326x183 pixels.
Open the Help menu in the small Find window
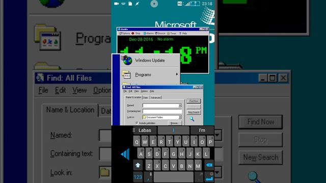[x=152, y=91]
